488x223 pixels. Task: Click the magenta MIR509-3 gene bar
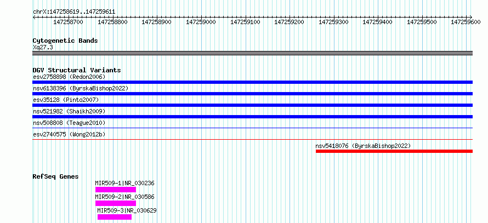pyautogui.click(x=115, y=217)
